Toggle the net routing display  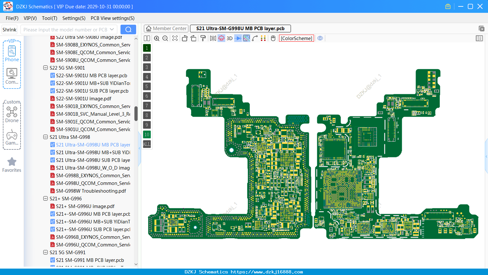click(246, 38)
